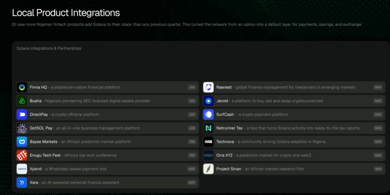Open the Bayse Markets logo icon
This screenshot has height=195, width=390.
pyautogui.click(x=22, y=142)
